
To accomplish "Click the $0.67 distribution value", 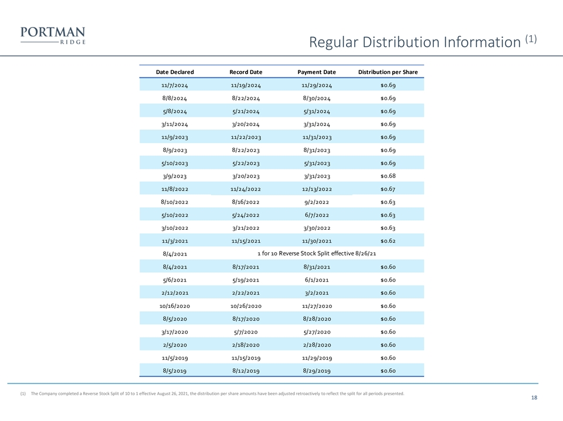I will (388, 189).
